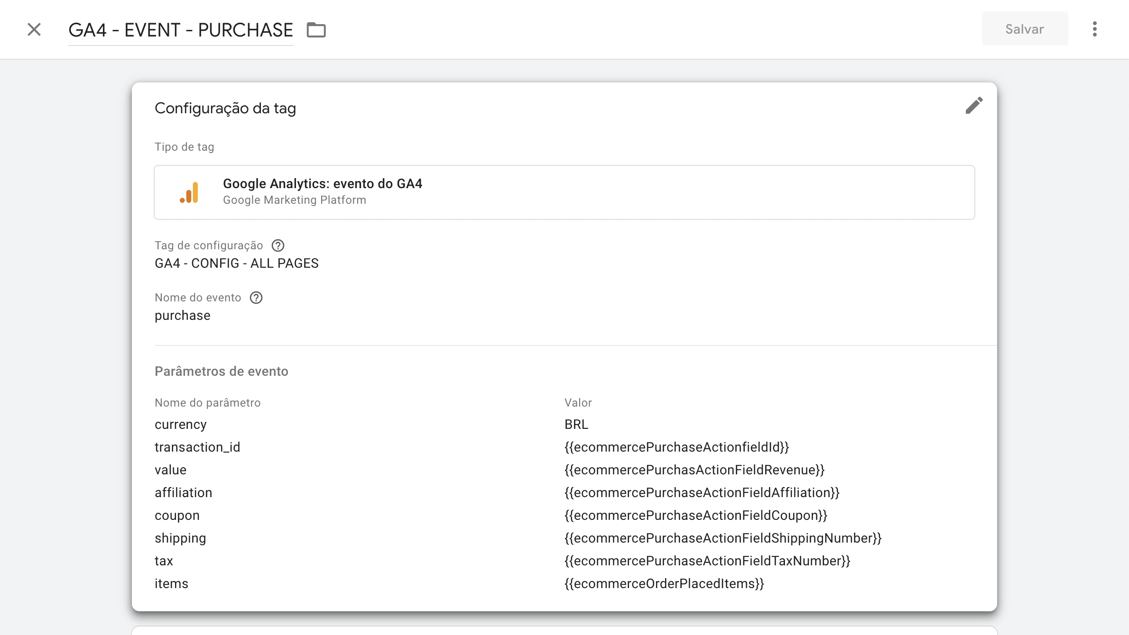Click the help icon next to Nome do evento

(x=256, y=298)
